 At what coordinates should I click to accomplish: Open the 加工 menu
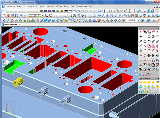click(59, 7)
